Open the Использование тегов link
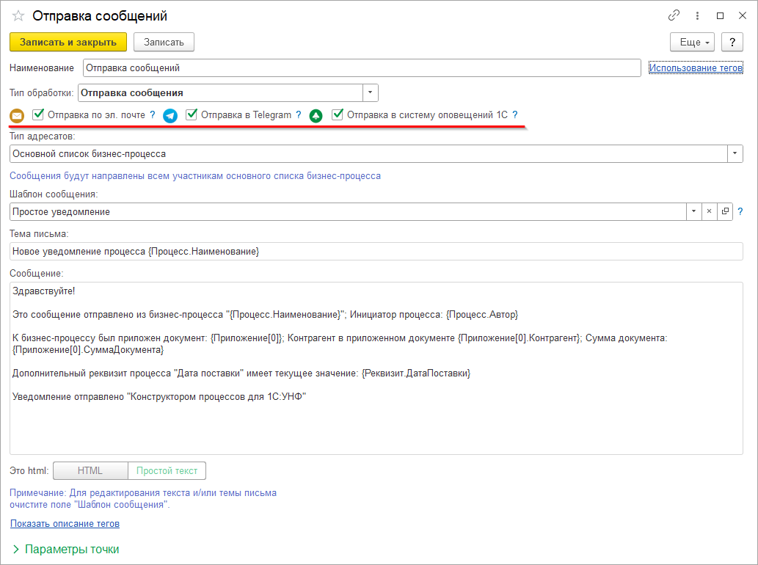 pyautogui.click(x=696, y=68)
